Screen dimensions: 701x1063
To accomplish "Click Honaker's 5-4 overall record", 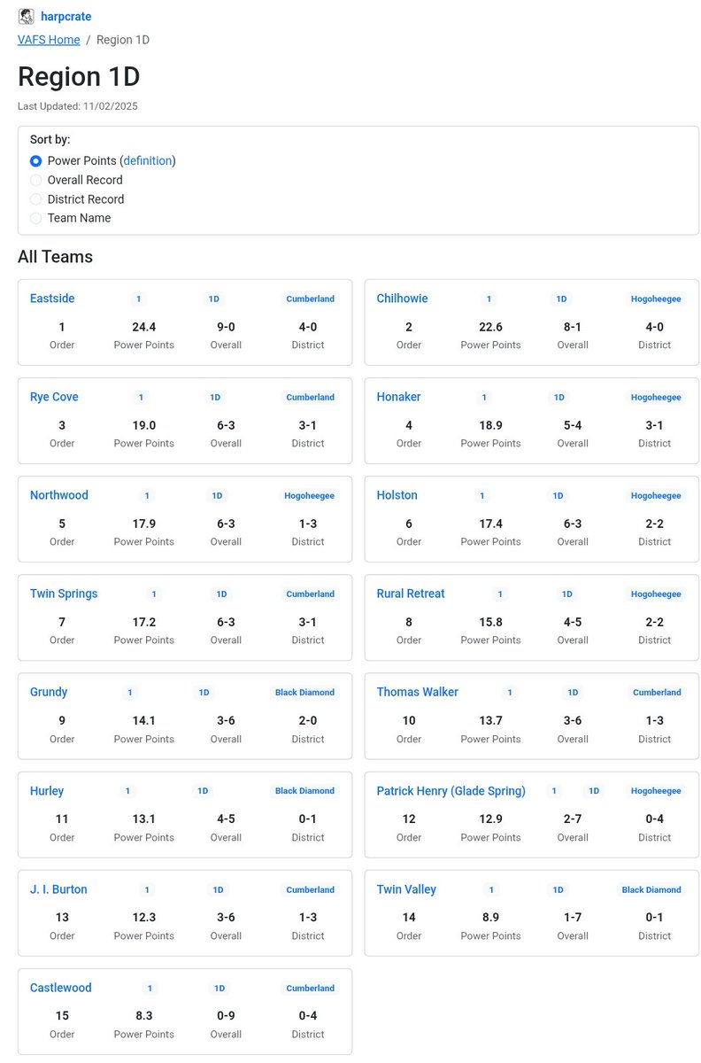I will 573,425.
